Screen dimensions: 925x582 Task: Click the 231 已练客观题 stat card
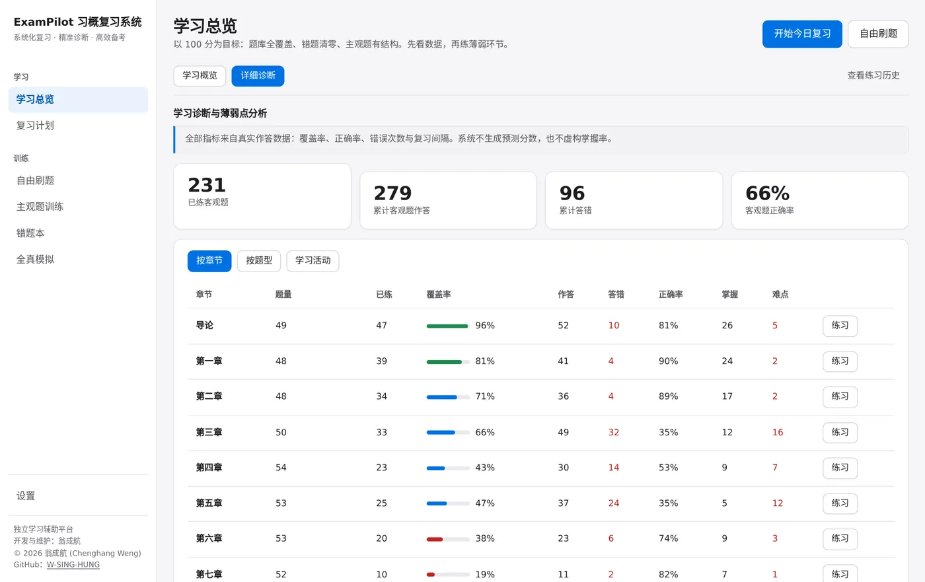point(262,196)
